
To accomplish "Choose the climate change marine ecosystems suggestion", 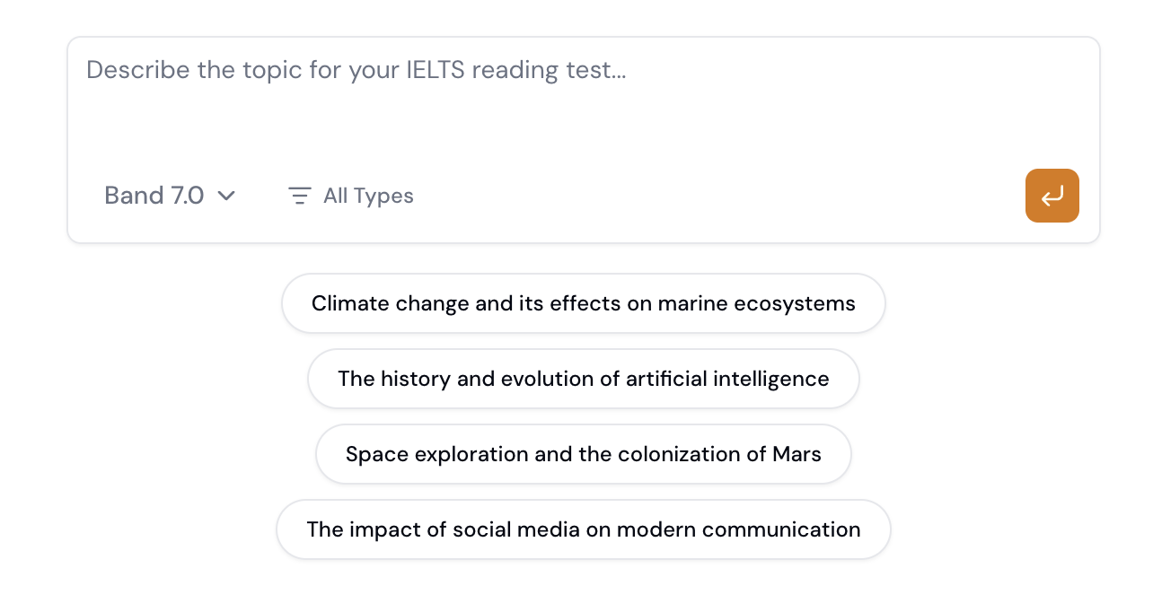I will (x=583, y=303).
